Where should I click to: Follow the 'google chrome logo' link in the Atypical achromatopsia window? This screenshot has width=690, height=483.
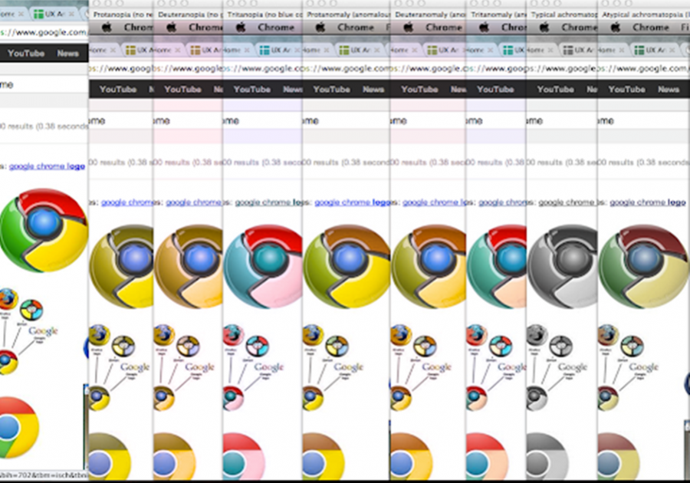(648, 202)
